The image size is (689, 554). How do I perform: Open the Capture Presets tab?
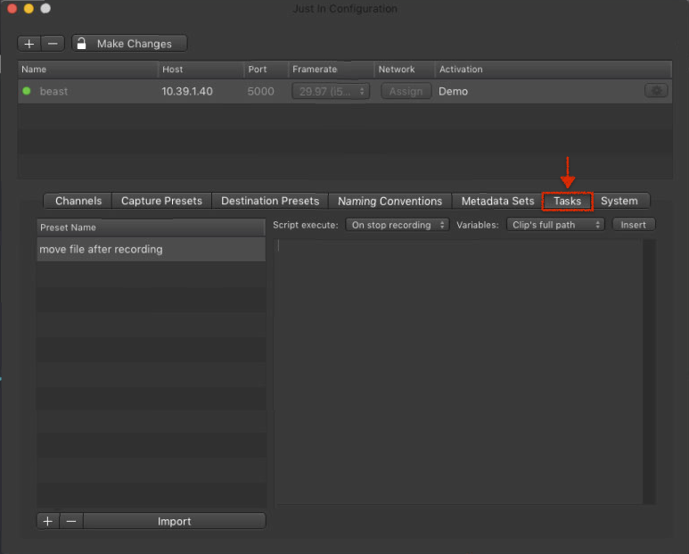pyautogui.click(x=161, y=201)
